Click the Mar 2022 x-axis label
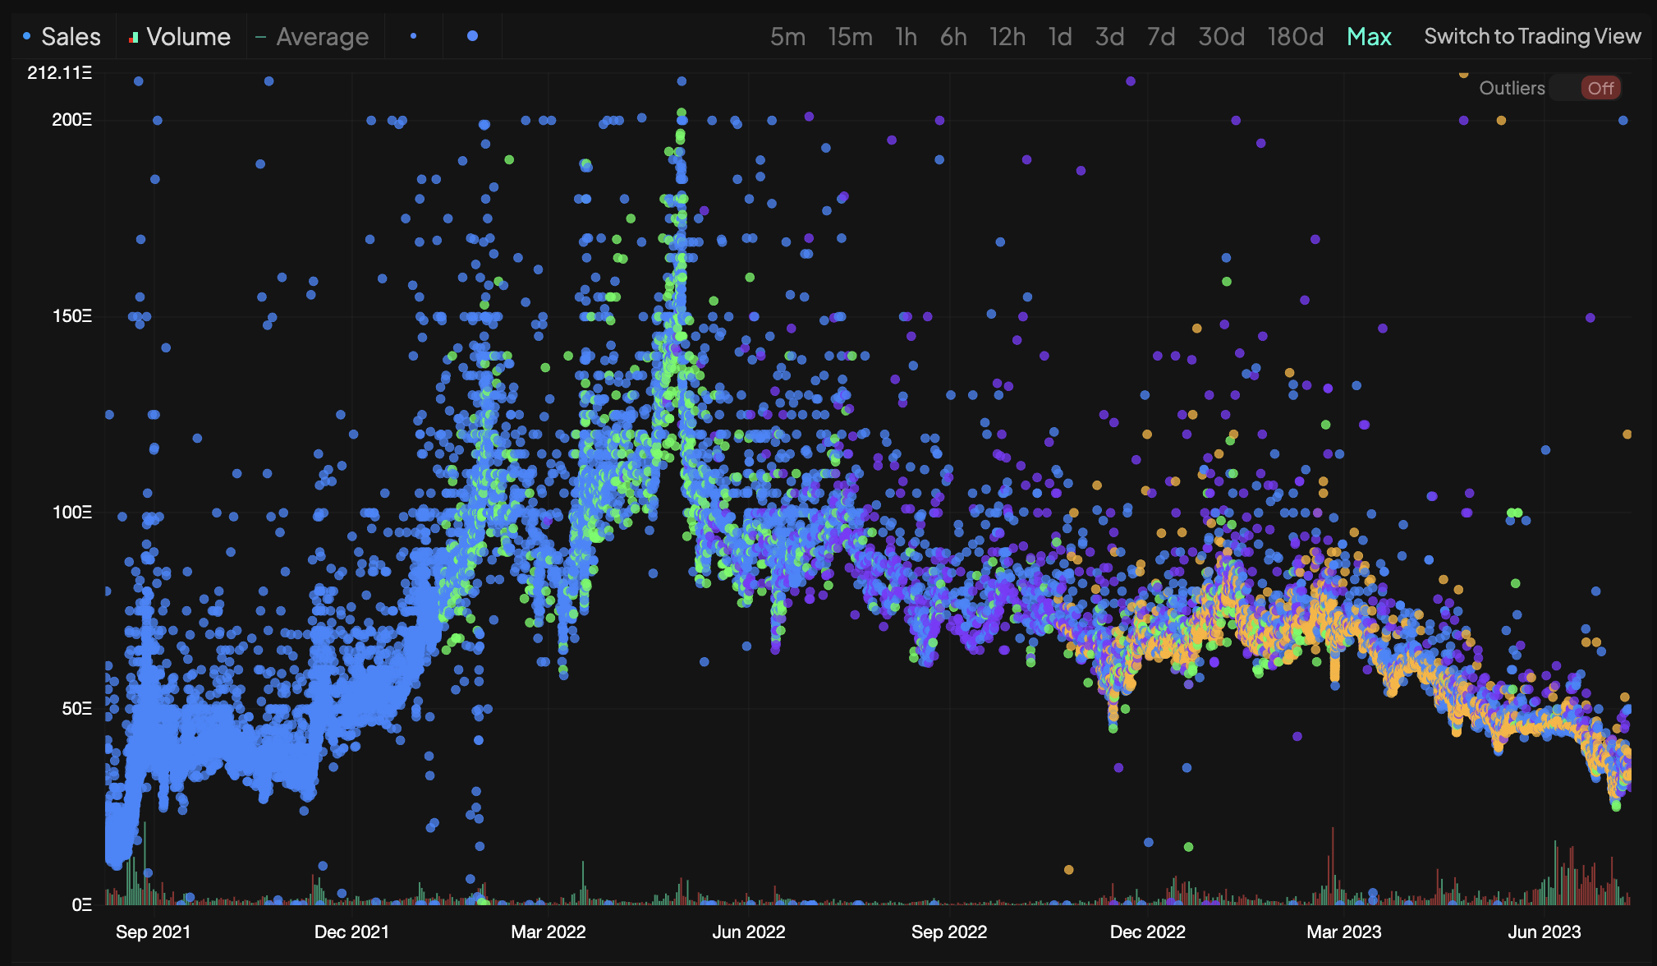 [x=548, y=931]
